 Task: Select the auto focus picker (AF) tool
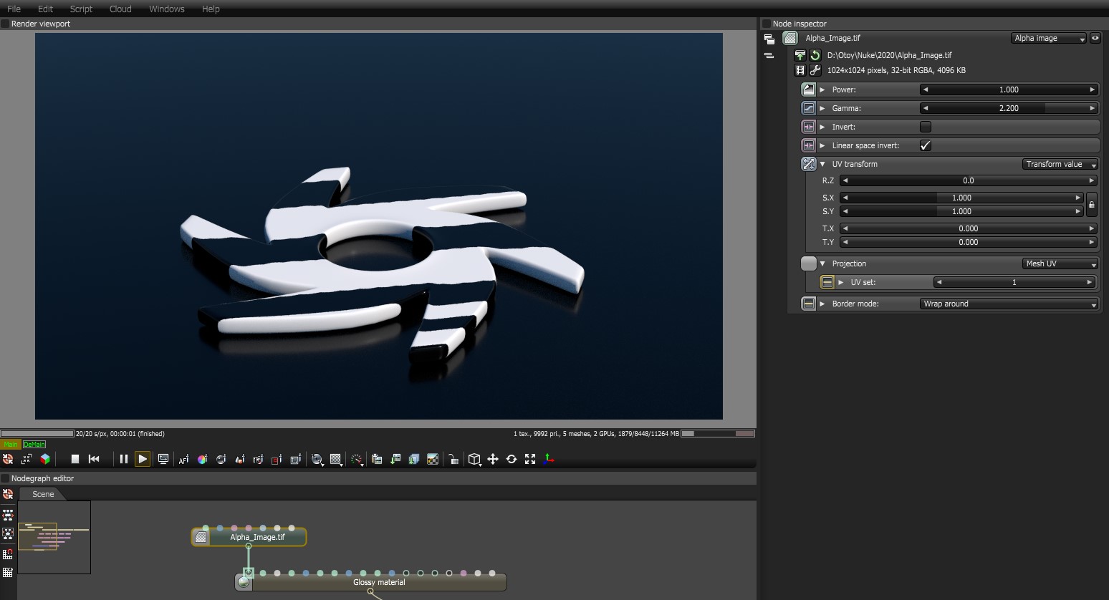tap(184, 460)
